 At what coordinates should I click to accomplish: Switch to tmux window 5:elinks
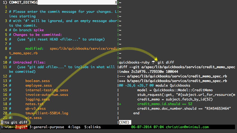pyautogui.click(x=93, y=127)
